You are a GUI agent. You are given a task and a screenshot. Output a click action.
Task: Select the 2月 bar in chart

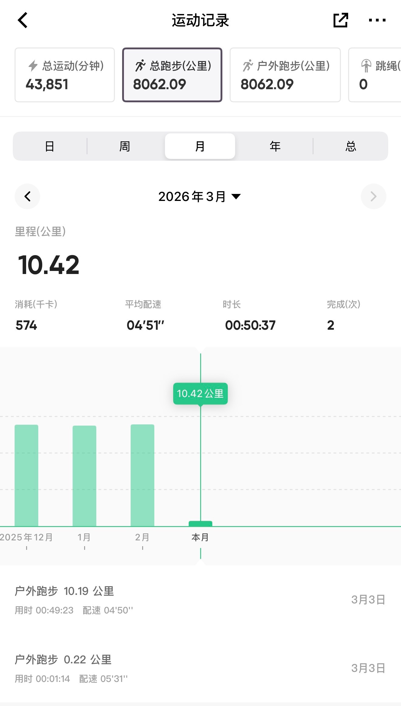[x=142, y=475]
